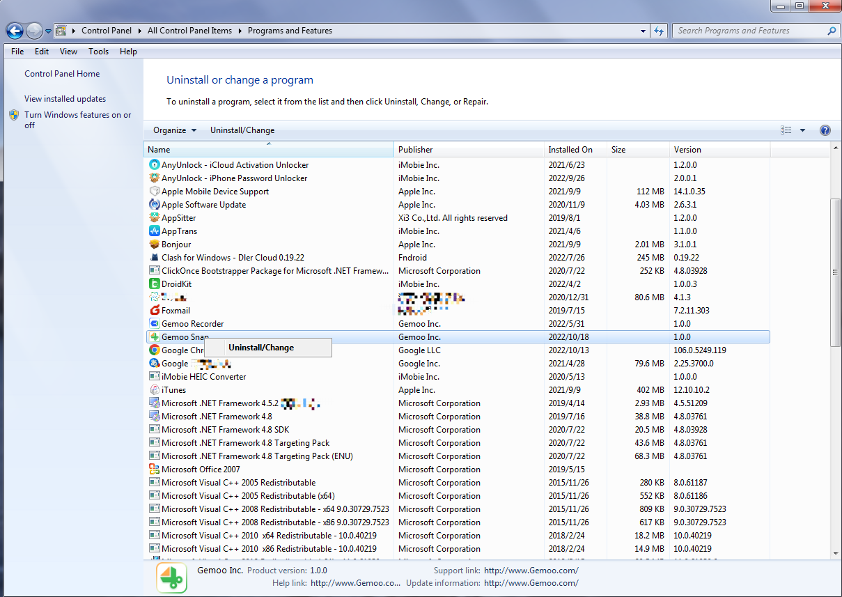Sort the list by Name column
842x597 pixels.
269,150
